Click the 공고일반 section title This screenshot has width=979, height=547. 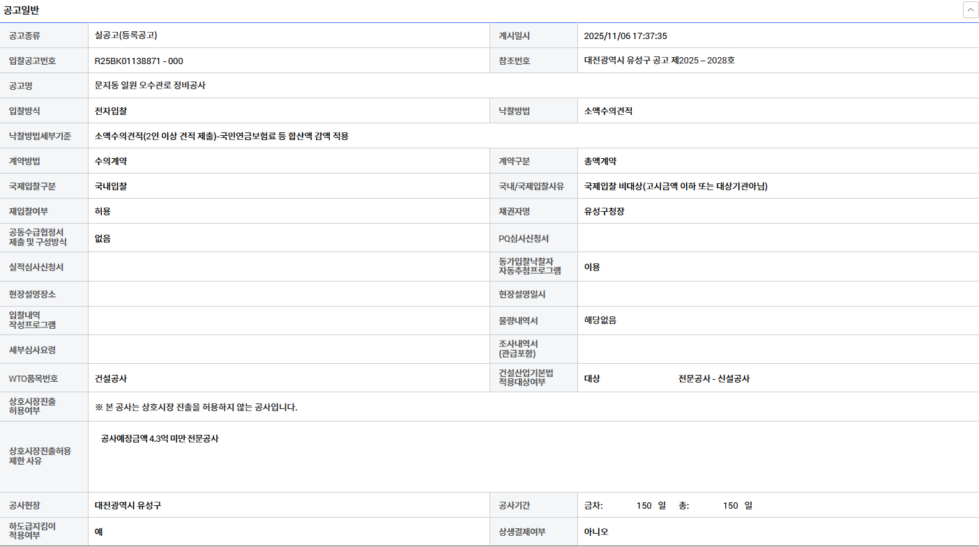21,10
